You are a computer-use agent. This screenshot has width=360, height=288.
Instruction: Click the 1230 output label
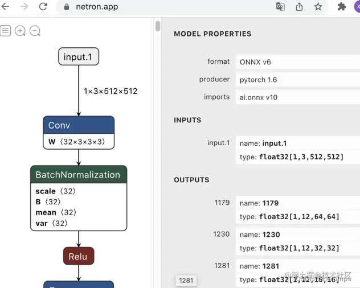222,234
